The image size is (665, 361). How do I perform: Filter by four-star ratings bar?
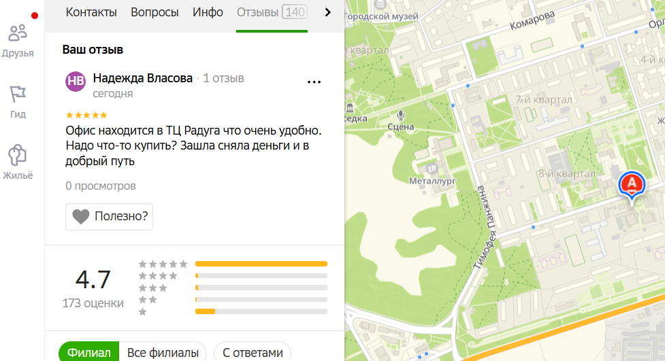261,276
